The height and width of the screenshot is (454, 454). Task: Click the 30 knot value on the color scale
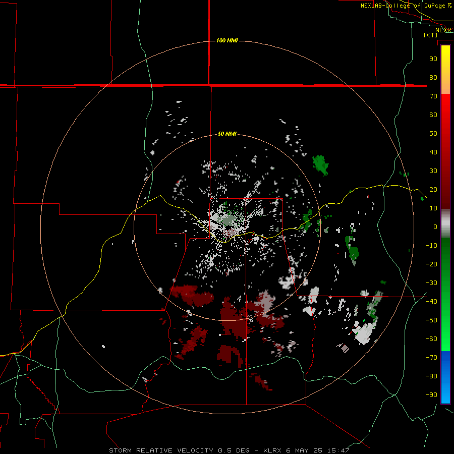pyautogui.click(x=433, y=171)
